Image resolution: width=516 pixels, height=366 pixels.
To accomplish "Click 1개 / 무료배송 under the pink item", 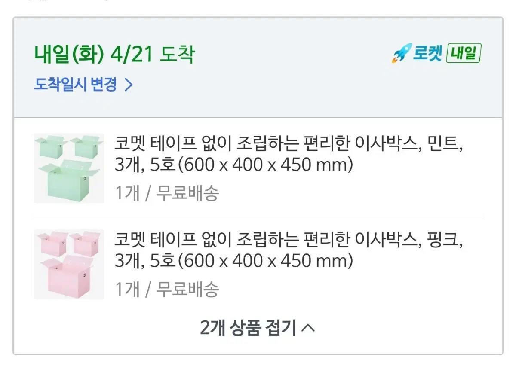I will pos(167,290).
